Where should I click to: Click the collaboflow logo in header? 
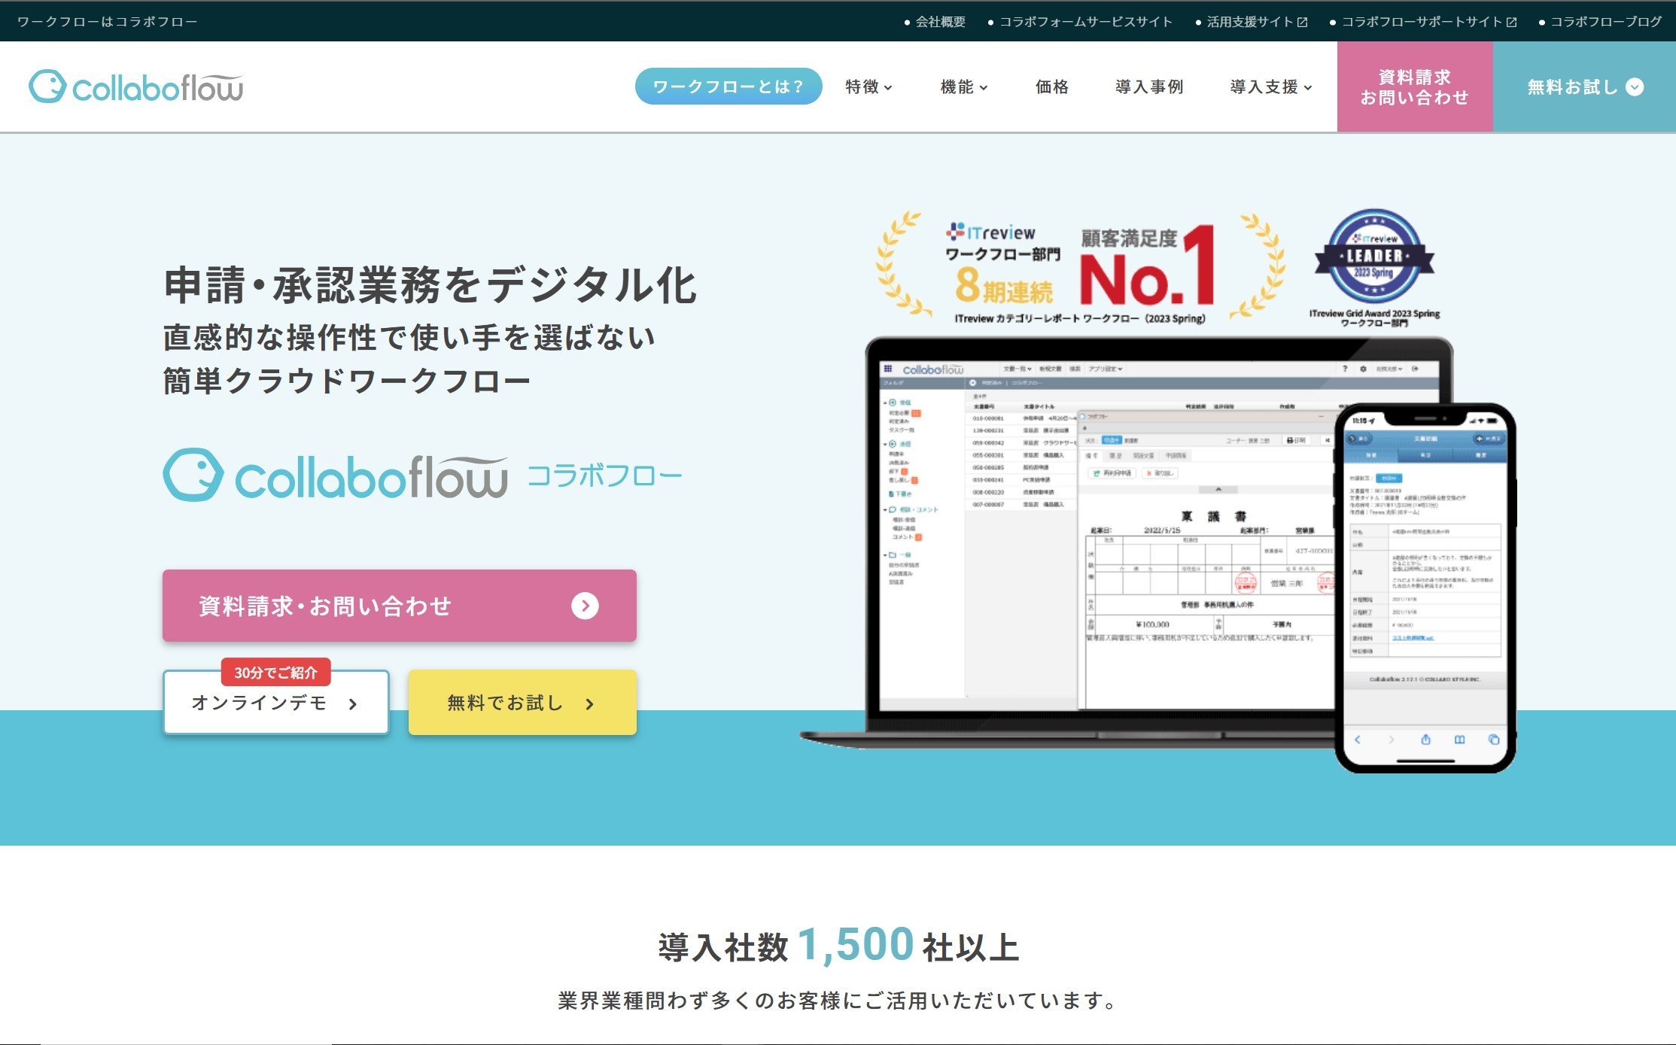point(136,87)
